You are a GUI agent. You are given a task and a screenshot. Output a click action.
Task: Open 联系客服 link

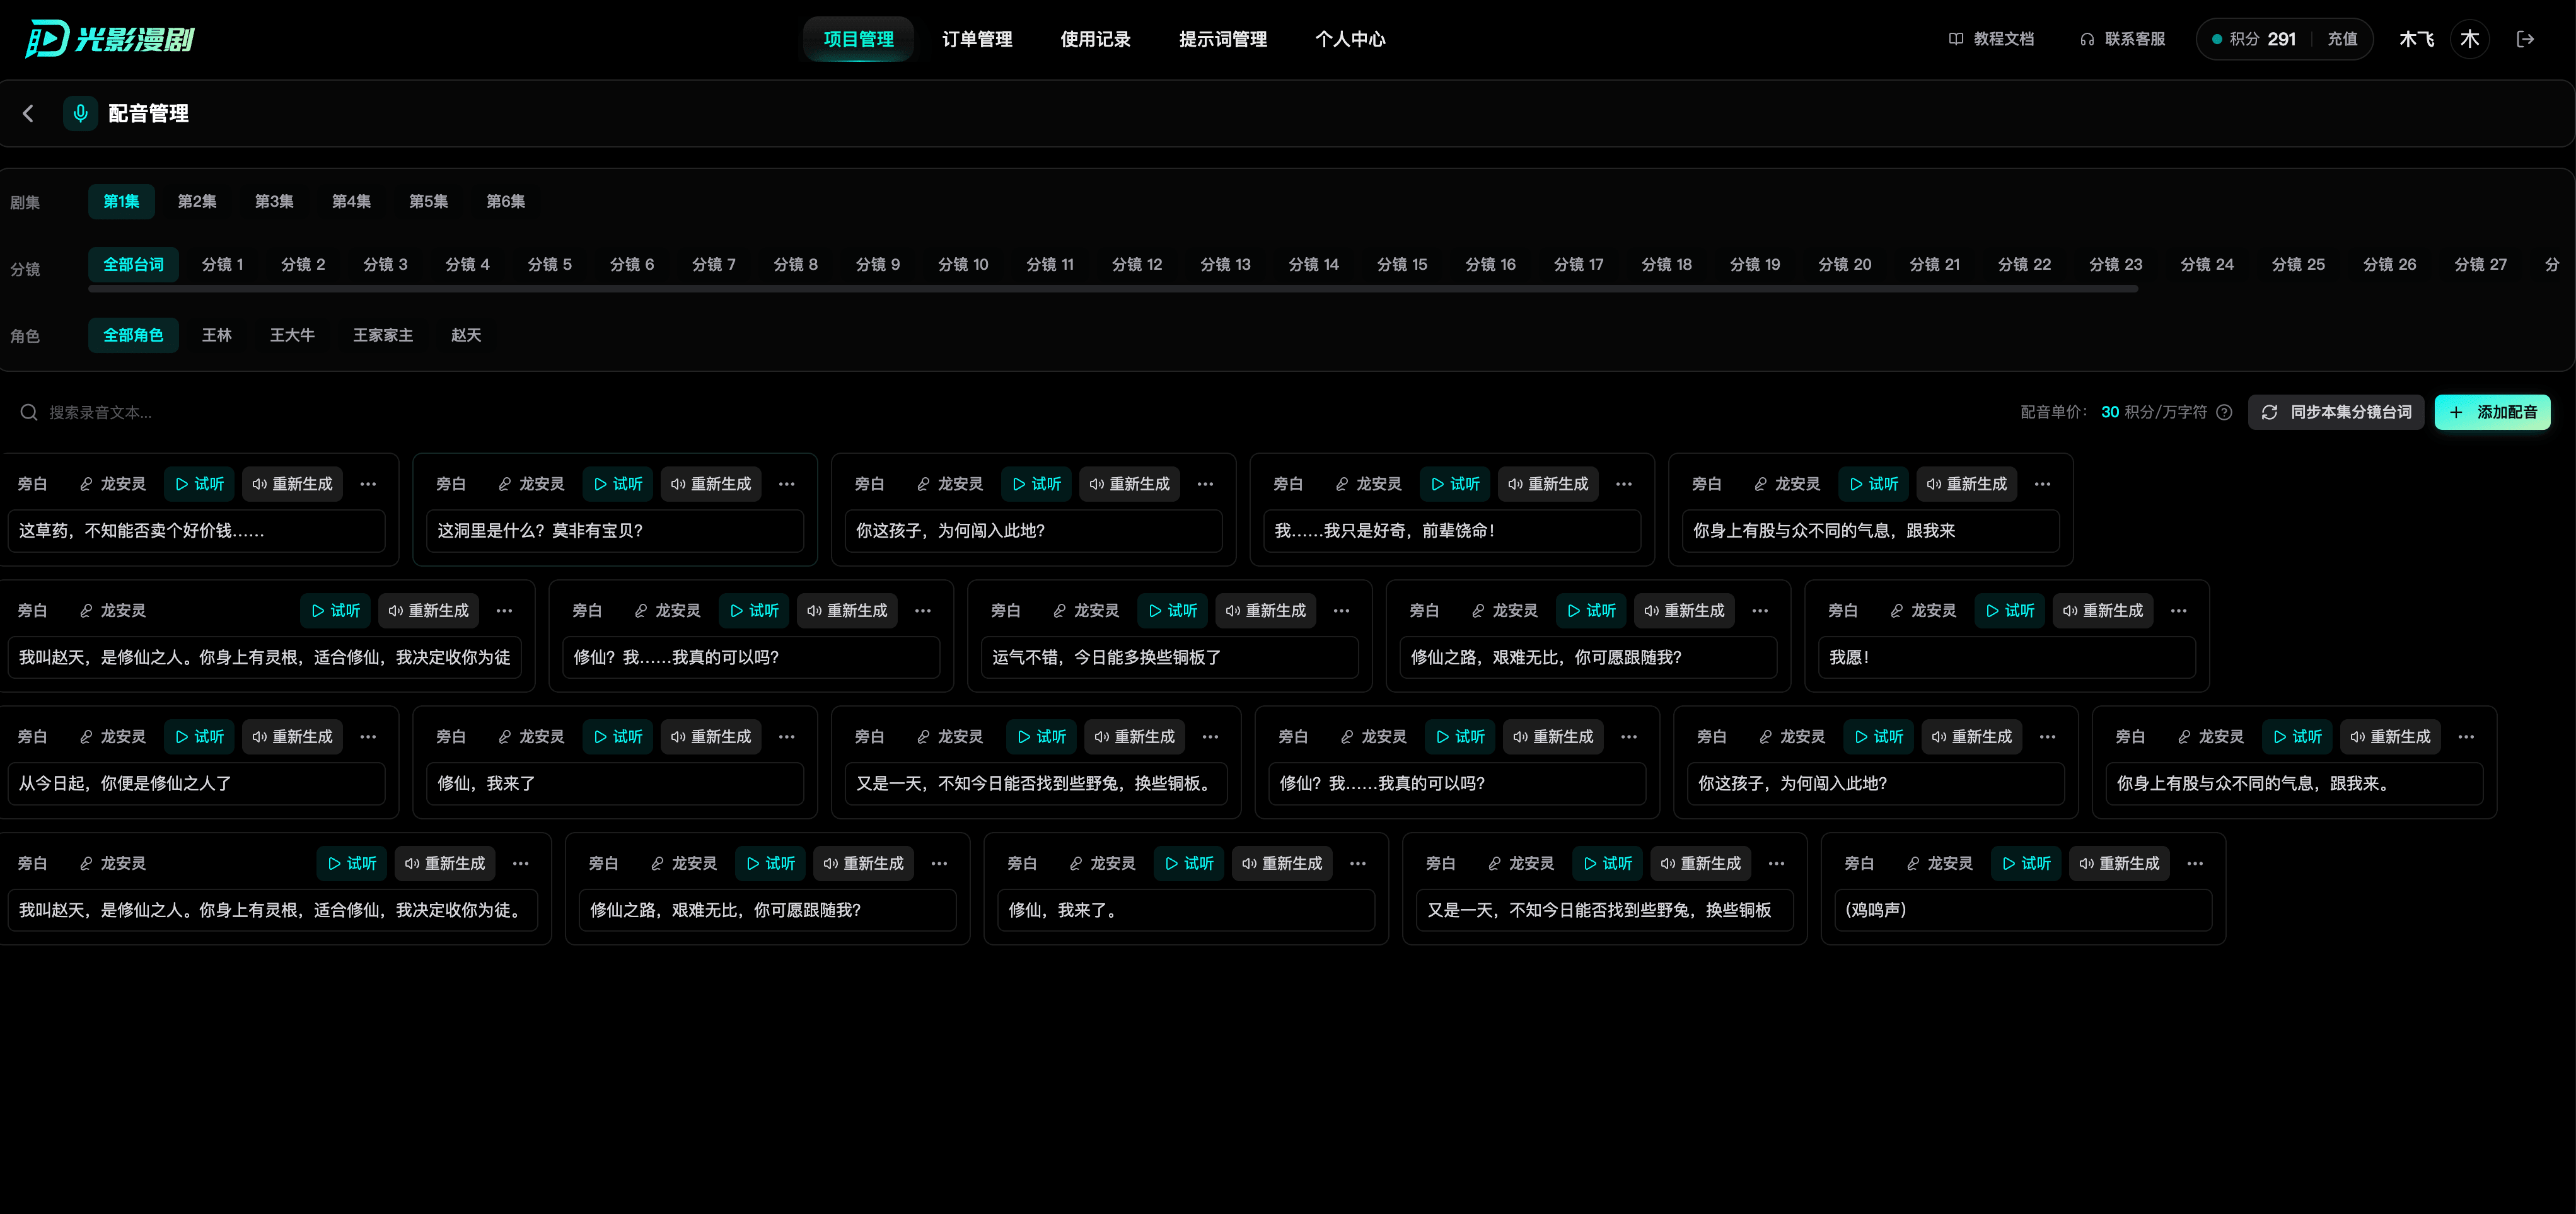coord(2122,39)
